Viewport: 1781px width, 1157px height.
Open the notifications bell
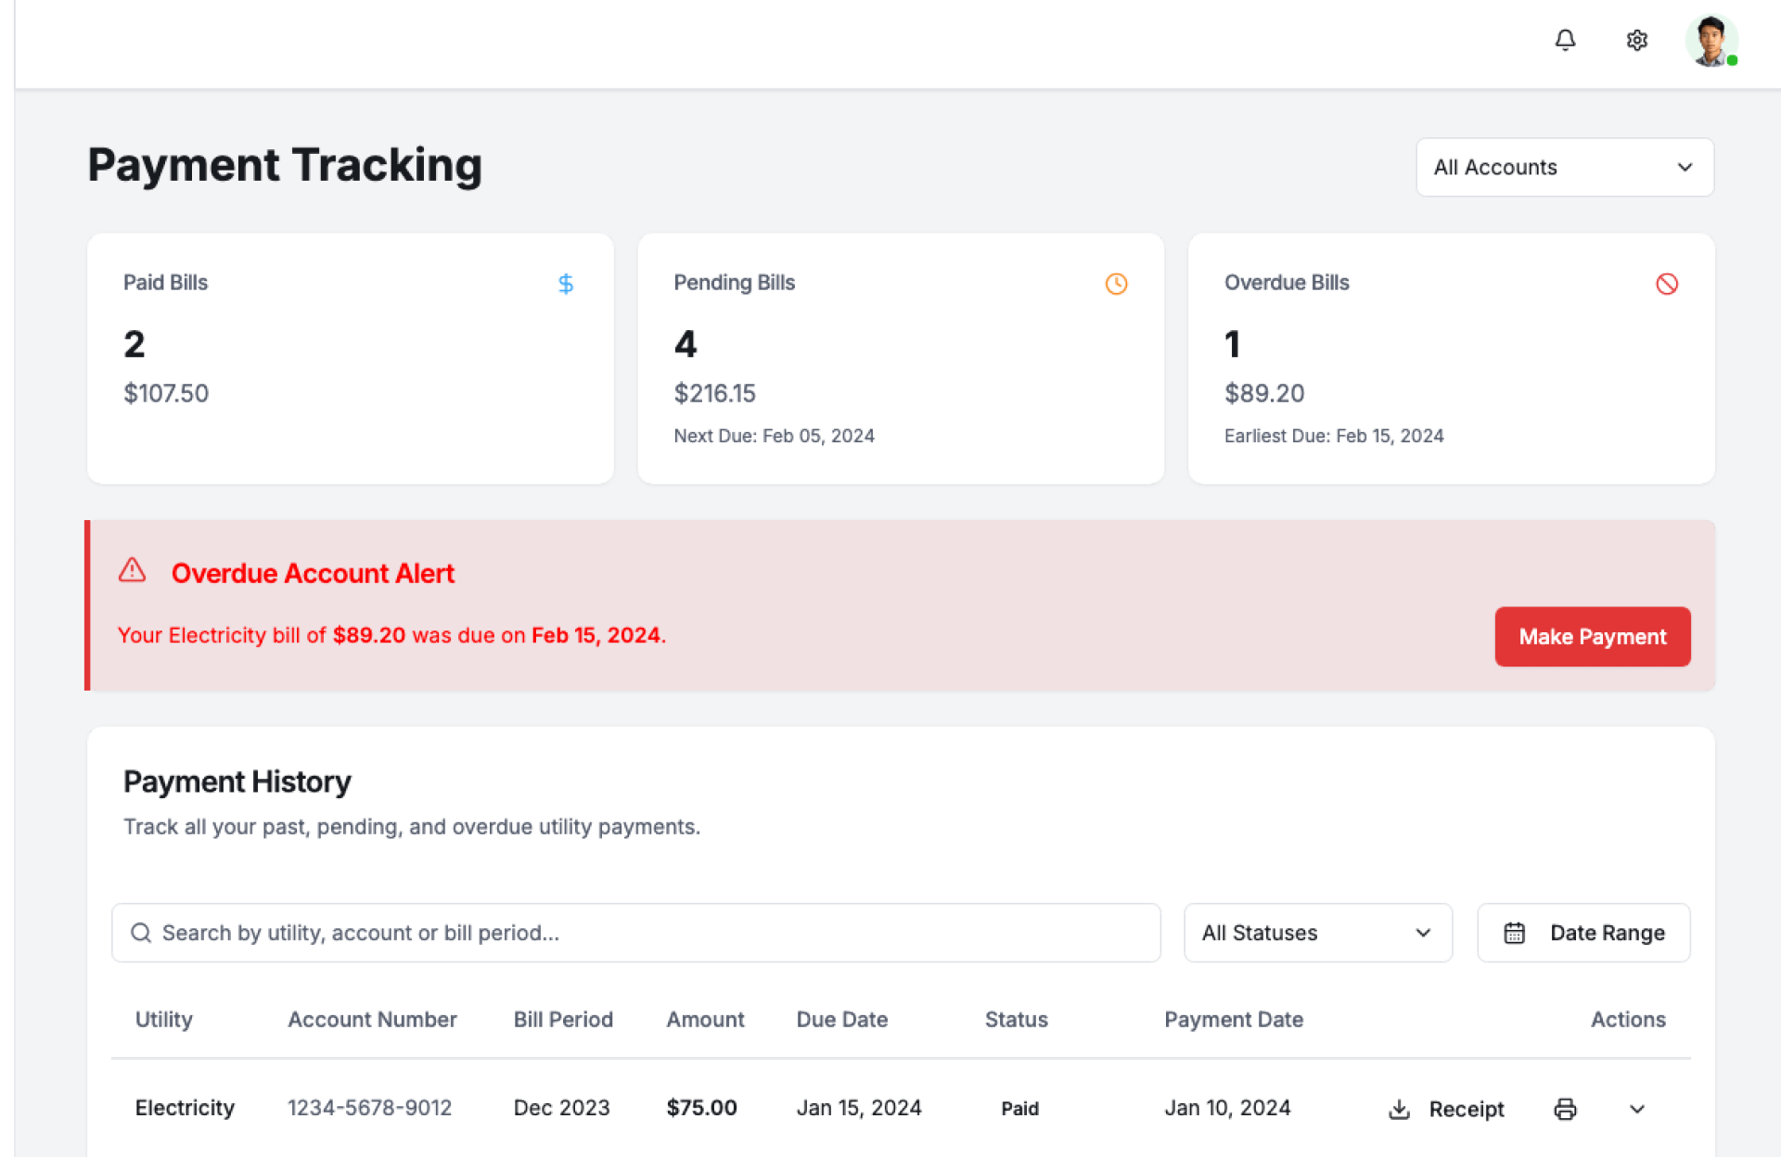coord(1565,40)
